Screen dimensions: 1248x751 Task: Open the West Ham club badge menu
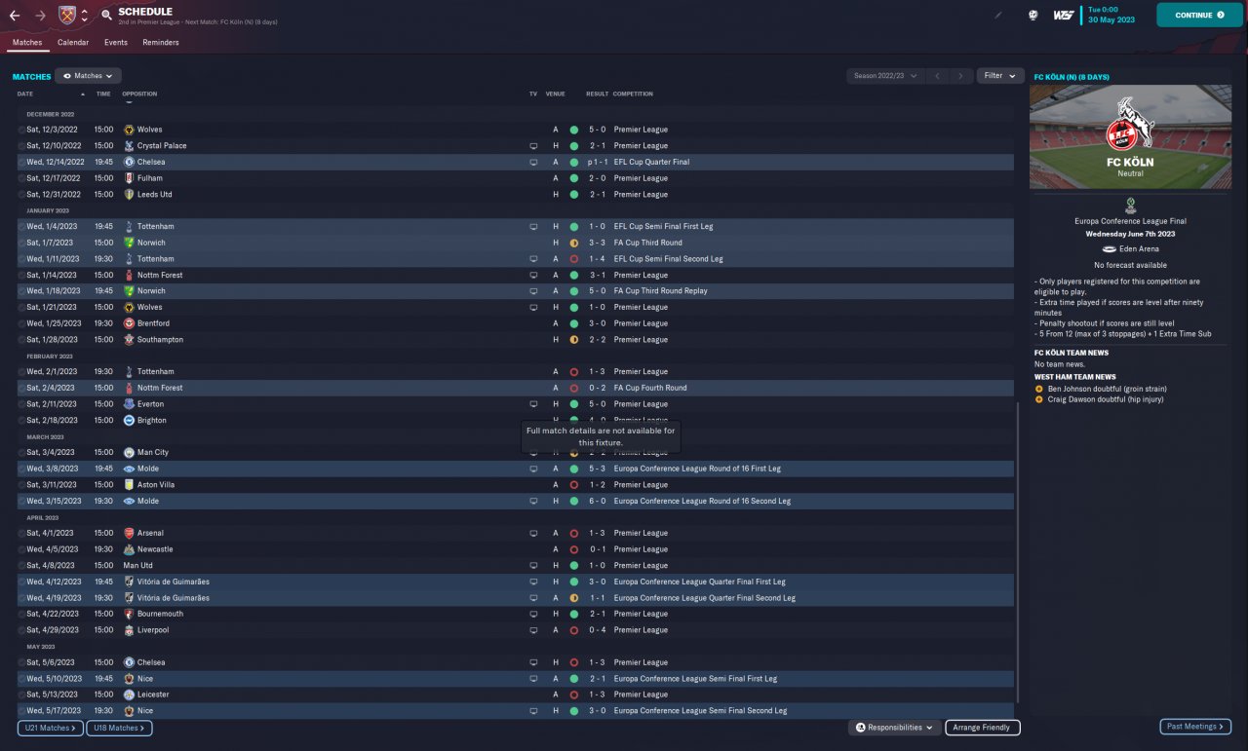pyautogui.click(x=66, y=16)
